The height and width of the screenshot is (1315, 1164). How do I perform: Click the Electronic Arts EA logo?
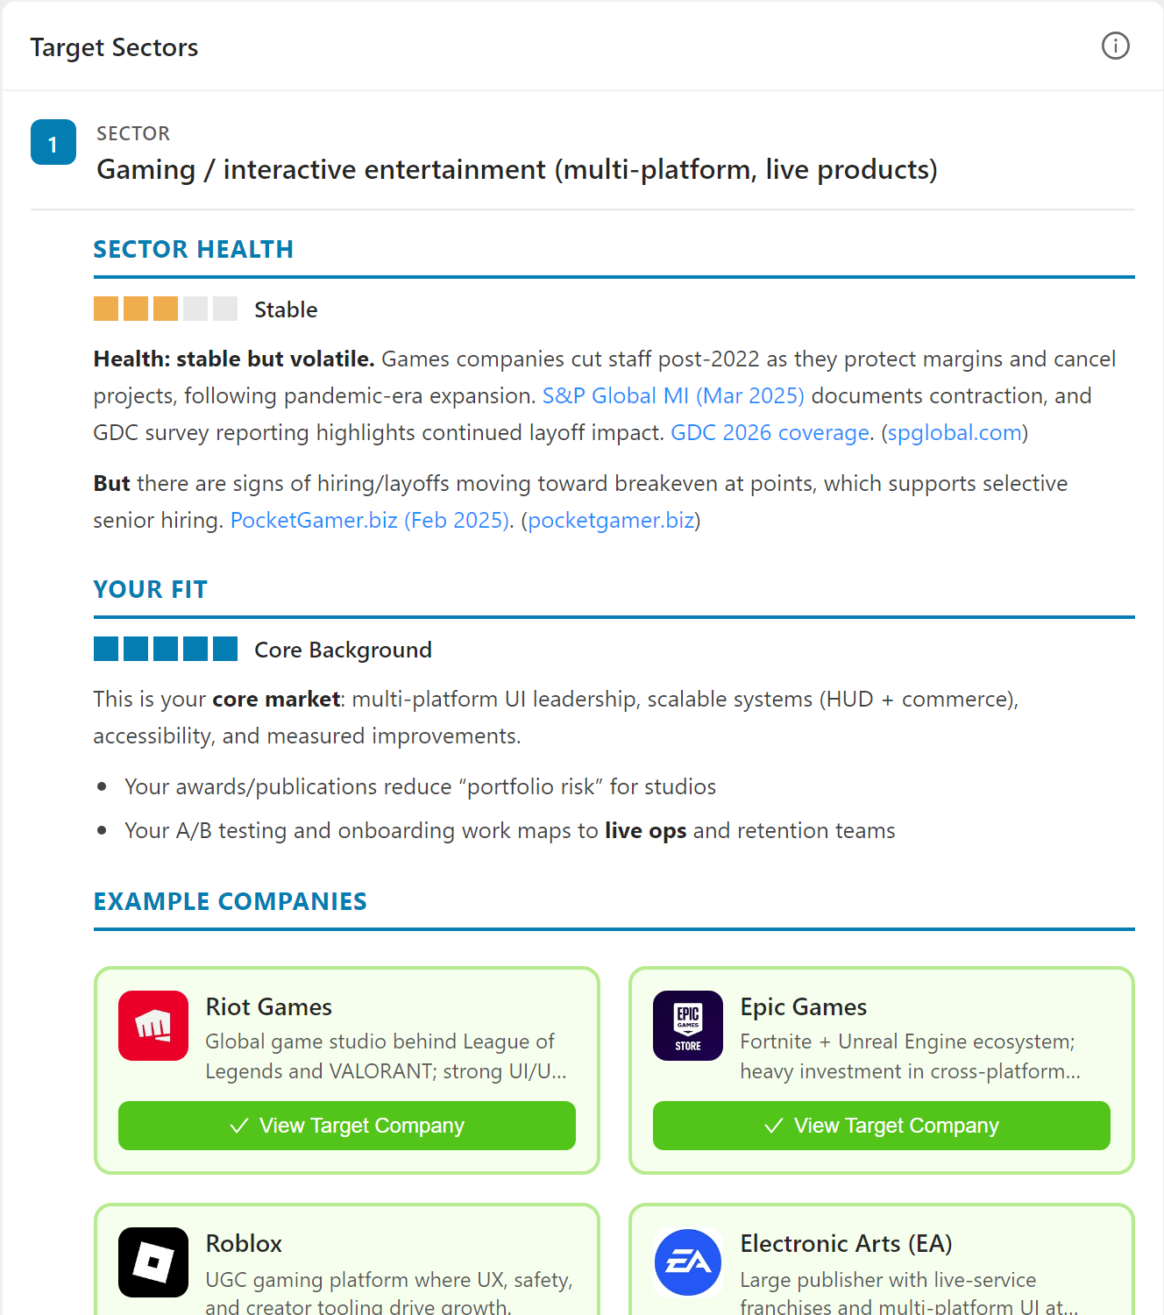click(x=688, y=1262)
